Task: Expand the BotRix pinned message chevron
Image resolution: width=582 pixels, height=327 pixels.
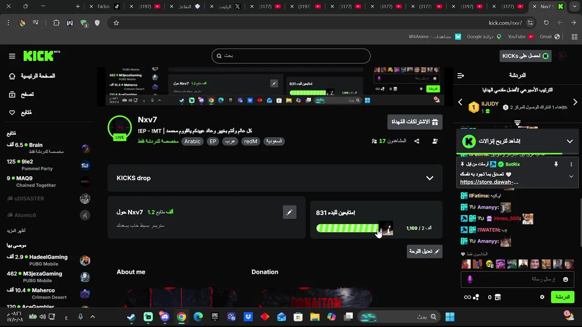Action: click(x=572, y=176)
